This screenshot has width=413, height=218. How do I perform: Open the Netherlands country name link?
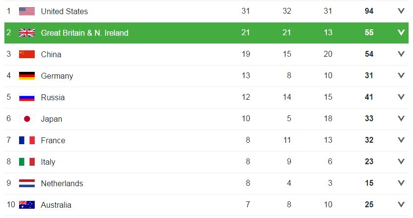pos(62,183)
